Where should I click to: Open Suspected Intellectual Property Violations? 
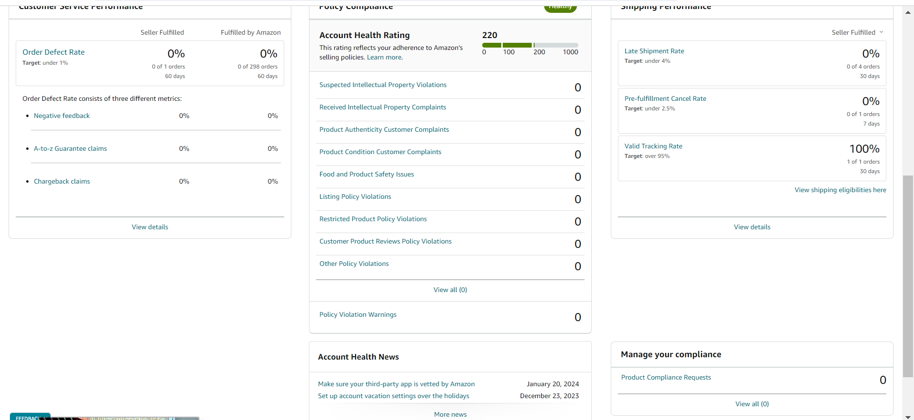click(383, 85)
